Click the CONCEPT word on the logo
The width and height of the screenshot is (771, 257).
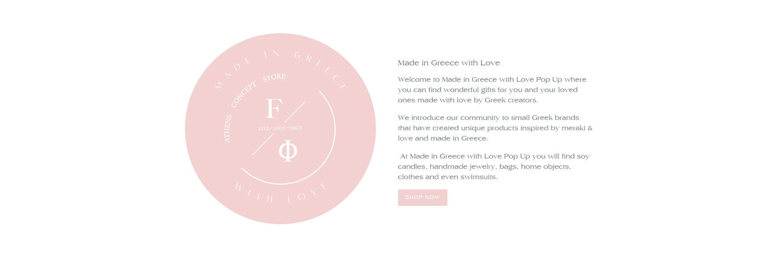coord(243,95)
